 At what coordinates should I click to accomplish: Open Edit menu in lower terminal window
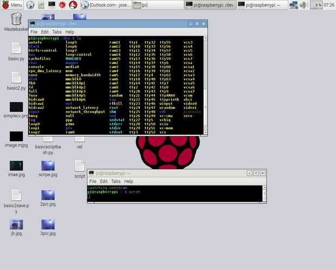click(x=104, y=181)
